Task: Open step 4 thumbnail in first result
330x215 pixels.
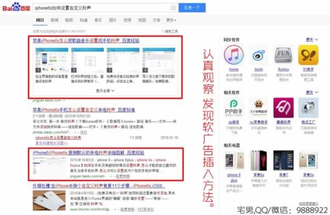Action: [x=159, y=60]
